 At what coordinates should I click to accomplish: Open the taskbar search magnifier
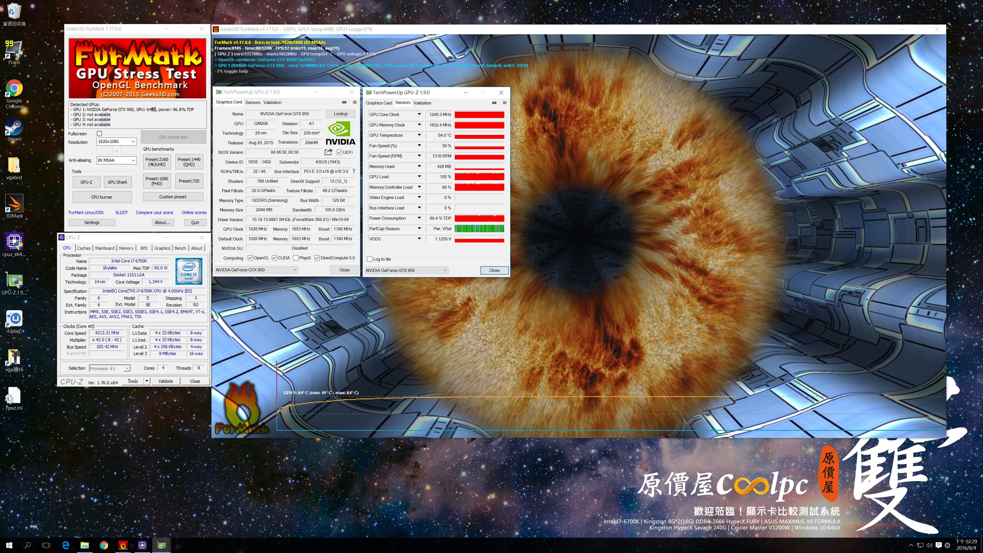click(x=27, y=545)
